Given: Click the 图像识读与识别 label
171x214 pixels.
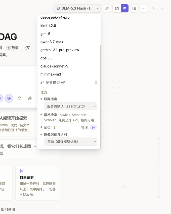Looking at the screenshot, I should point(55,135).
